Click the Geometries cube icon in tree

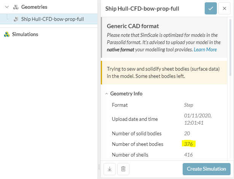16,7
